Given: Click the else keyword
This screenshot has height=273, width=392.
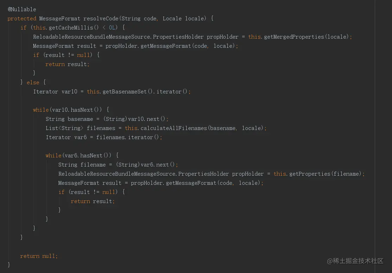Looking at the screenshot, I should pyautogui.click(x=33, y=82).
